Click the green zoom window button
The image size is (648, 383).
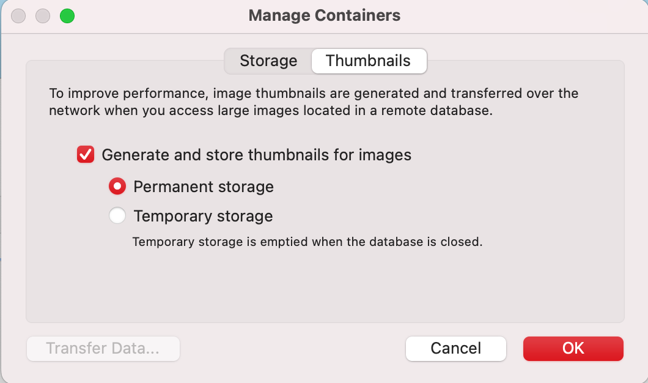67,16
